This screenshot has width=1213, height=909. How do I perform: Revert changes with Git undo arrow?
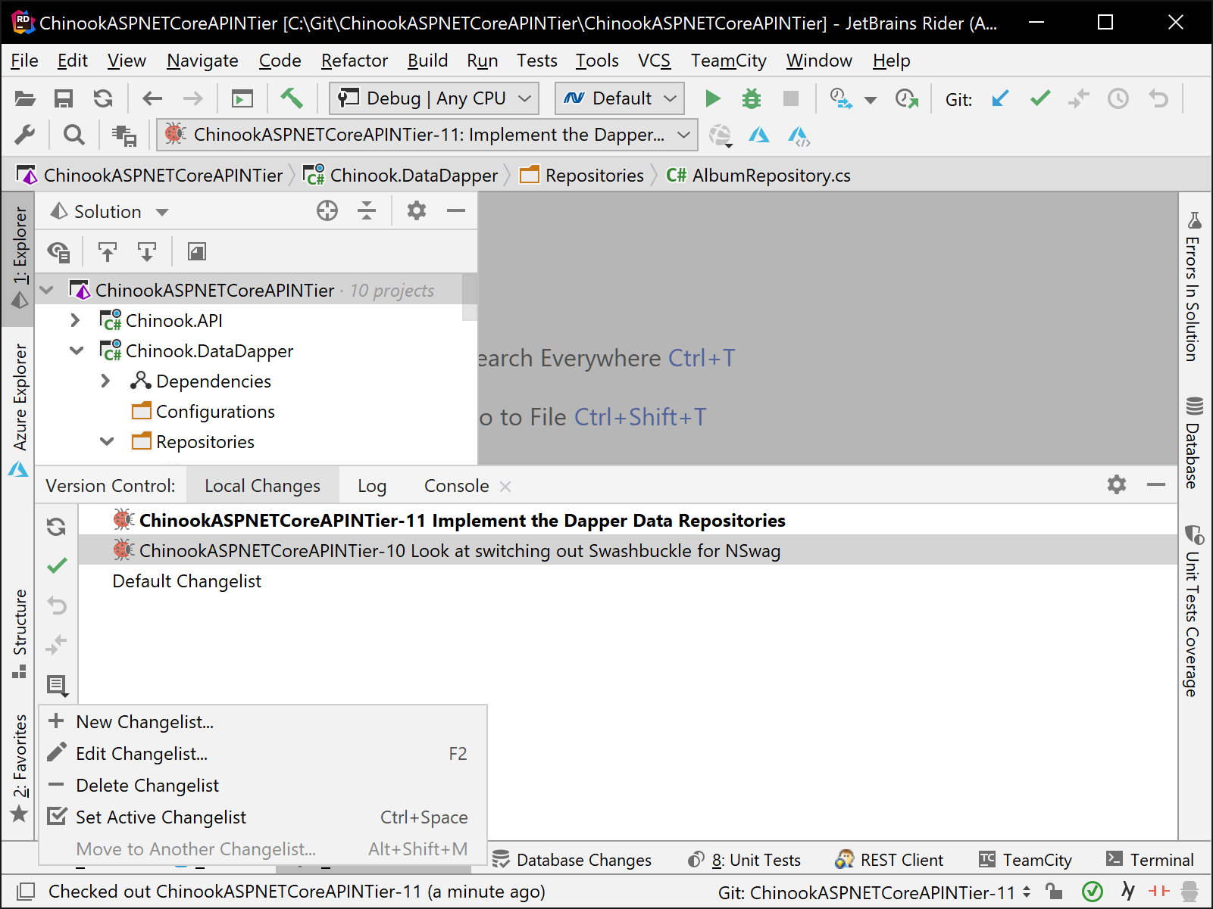coord(1158,98)
